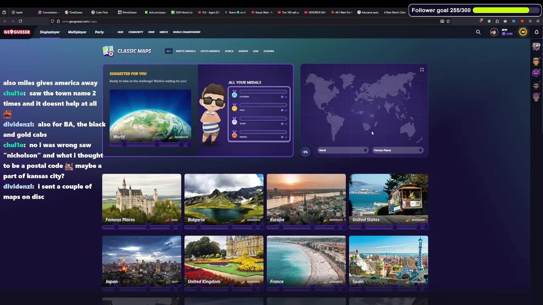Open the Europe map card
Image resolution: width=543 pixels, height=305 pixels.
click(306, 199)
